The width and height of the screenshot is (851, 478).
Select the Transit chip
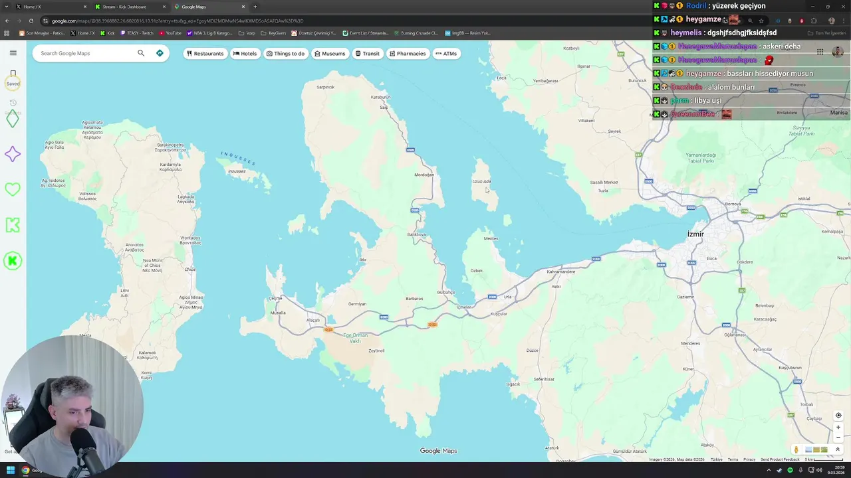point(368,53)
